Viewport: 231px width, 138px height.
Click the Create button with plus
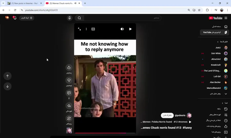pos(27,18)
